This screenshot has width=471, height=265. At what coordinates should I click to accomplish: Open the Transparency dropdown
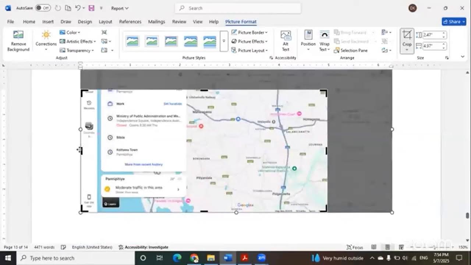point(77,50)
